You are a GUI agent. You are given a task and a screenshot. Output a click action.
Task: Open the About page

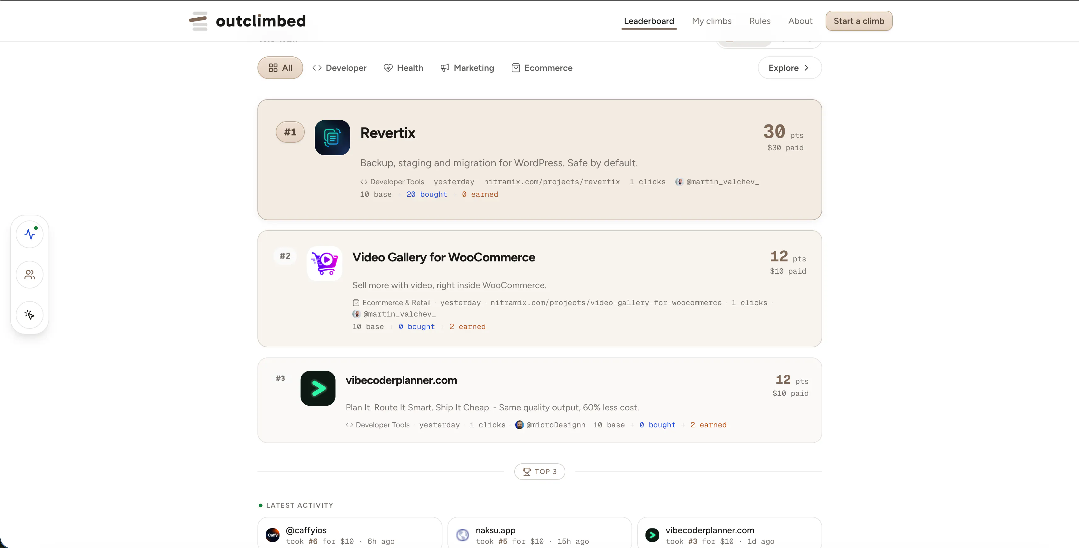coord(800,21)
